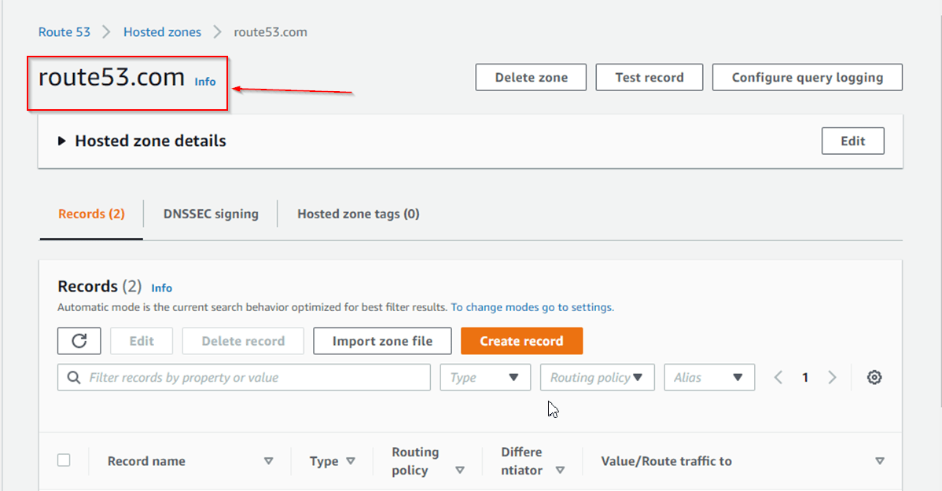This screenshot has height=491, width=942.
Task: Open the Type filter dropdown
Action: 485,378
